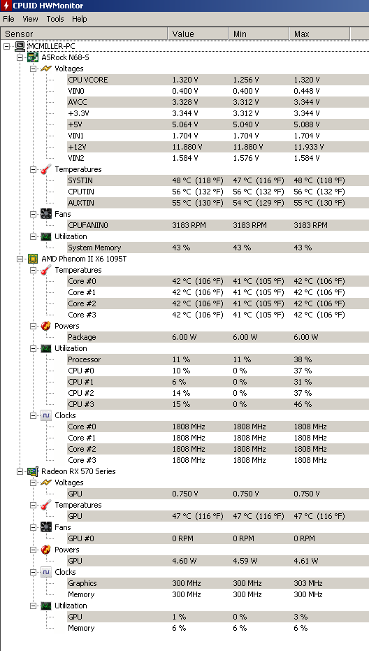Click the CPU Powers flame icon

tap(46, 326)
